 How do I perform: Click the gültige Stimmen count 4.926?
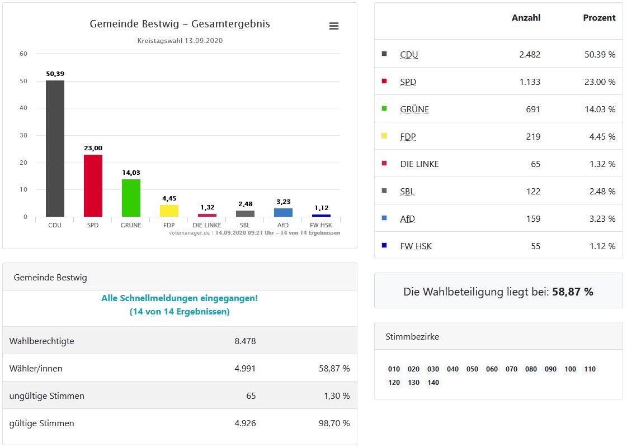(245, 423)
